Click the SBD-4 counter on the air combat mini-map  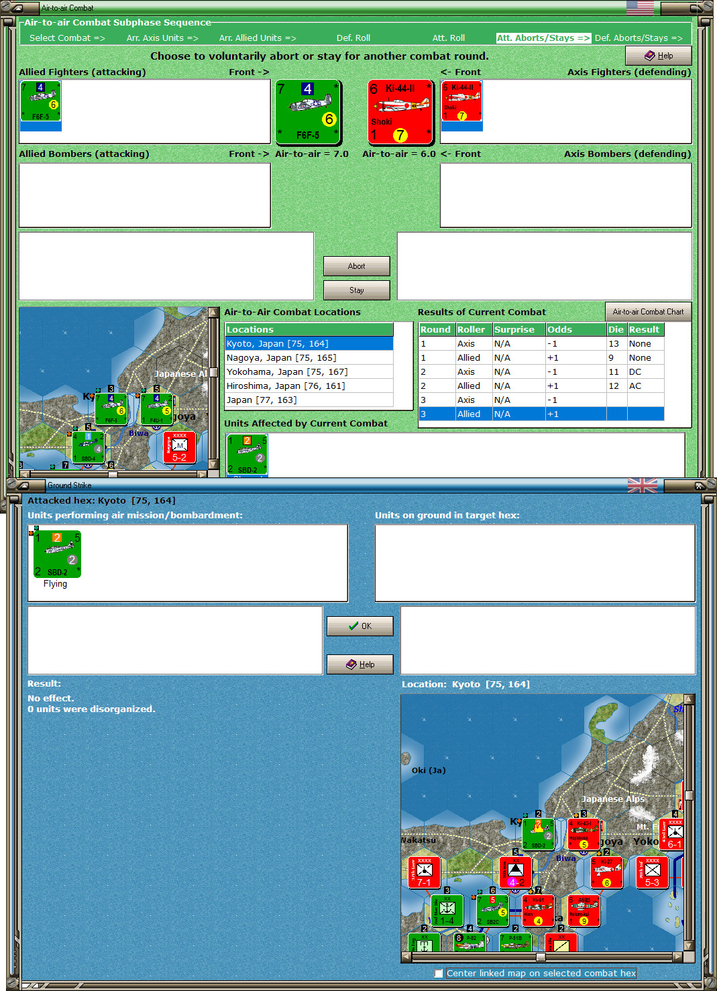click(88, 447)
